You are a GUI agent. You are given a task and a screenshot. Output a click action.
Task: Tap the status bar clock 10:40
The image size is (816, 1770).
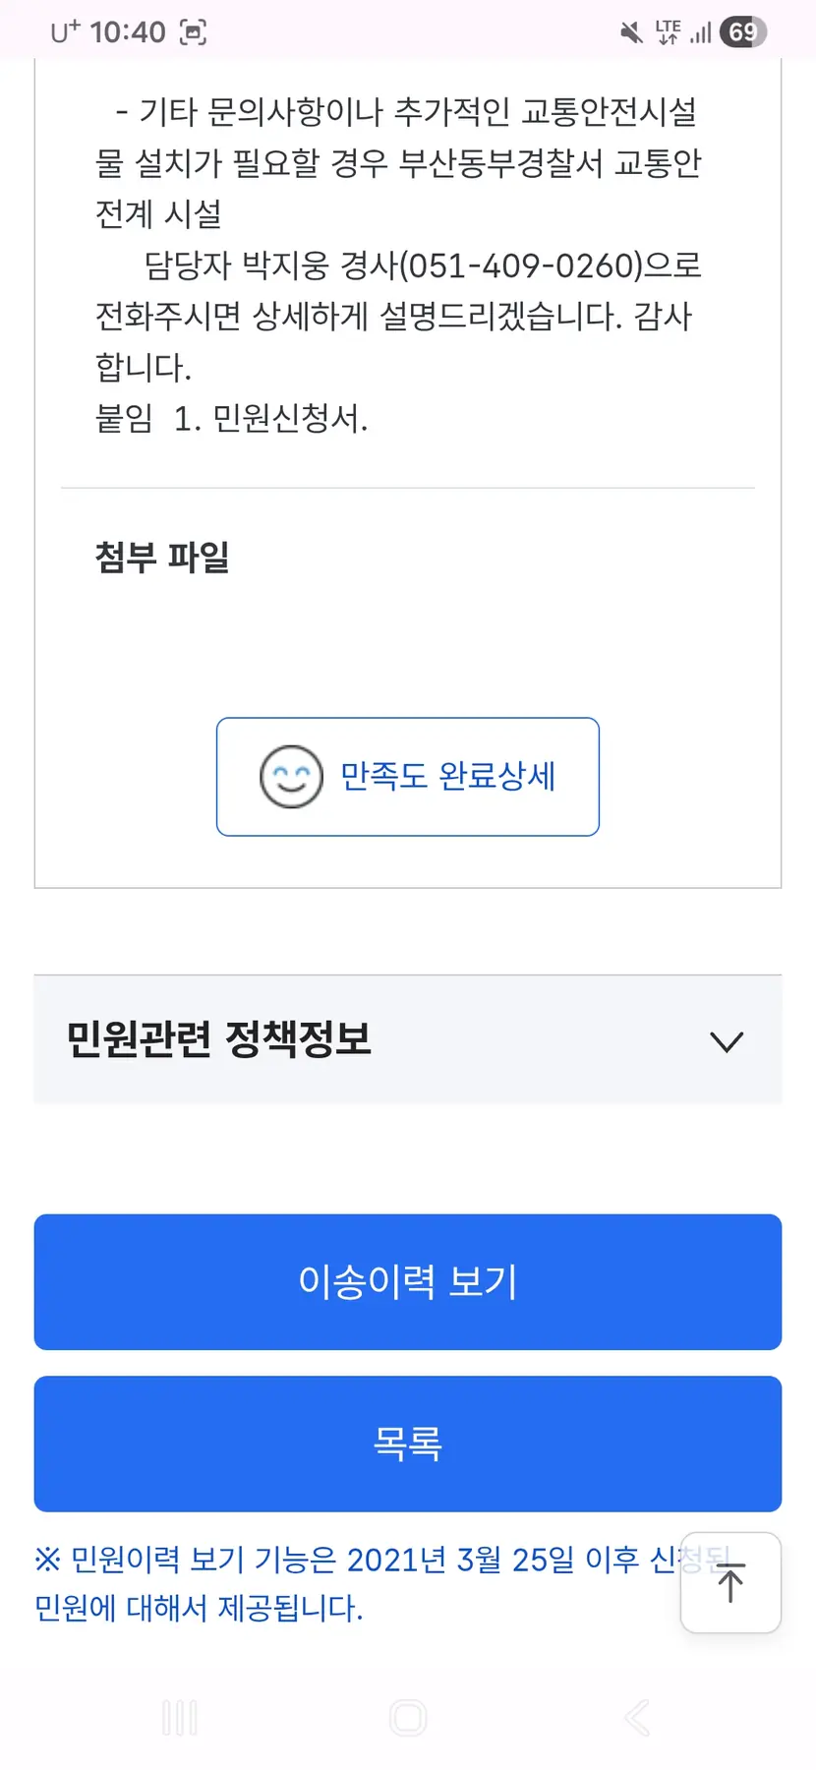[x=128, y=32]
